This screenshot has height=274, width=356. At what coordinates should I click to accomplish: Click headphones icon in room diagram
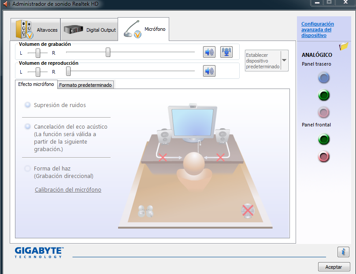[x=146, y=211]
